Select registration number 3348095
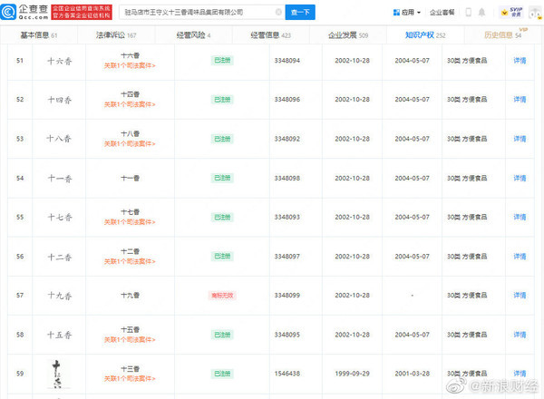This screenshot has width=544, height=399. 287,335
